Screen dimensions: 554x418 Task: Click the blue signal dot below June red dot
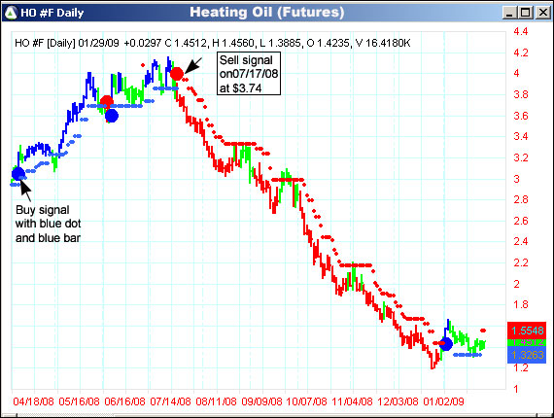point(112,116)
